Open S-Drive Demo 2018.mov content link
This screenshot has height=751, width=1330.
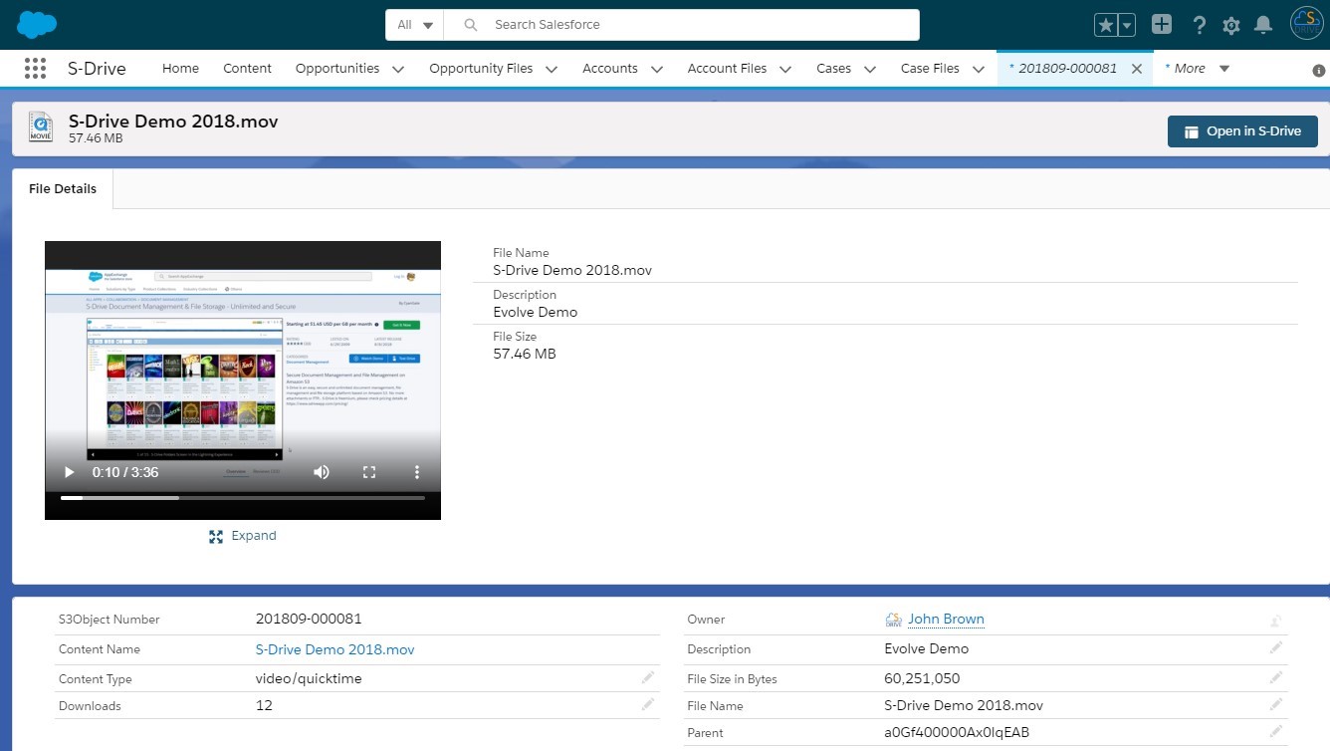pyautogui.click(x=334, y=649)
